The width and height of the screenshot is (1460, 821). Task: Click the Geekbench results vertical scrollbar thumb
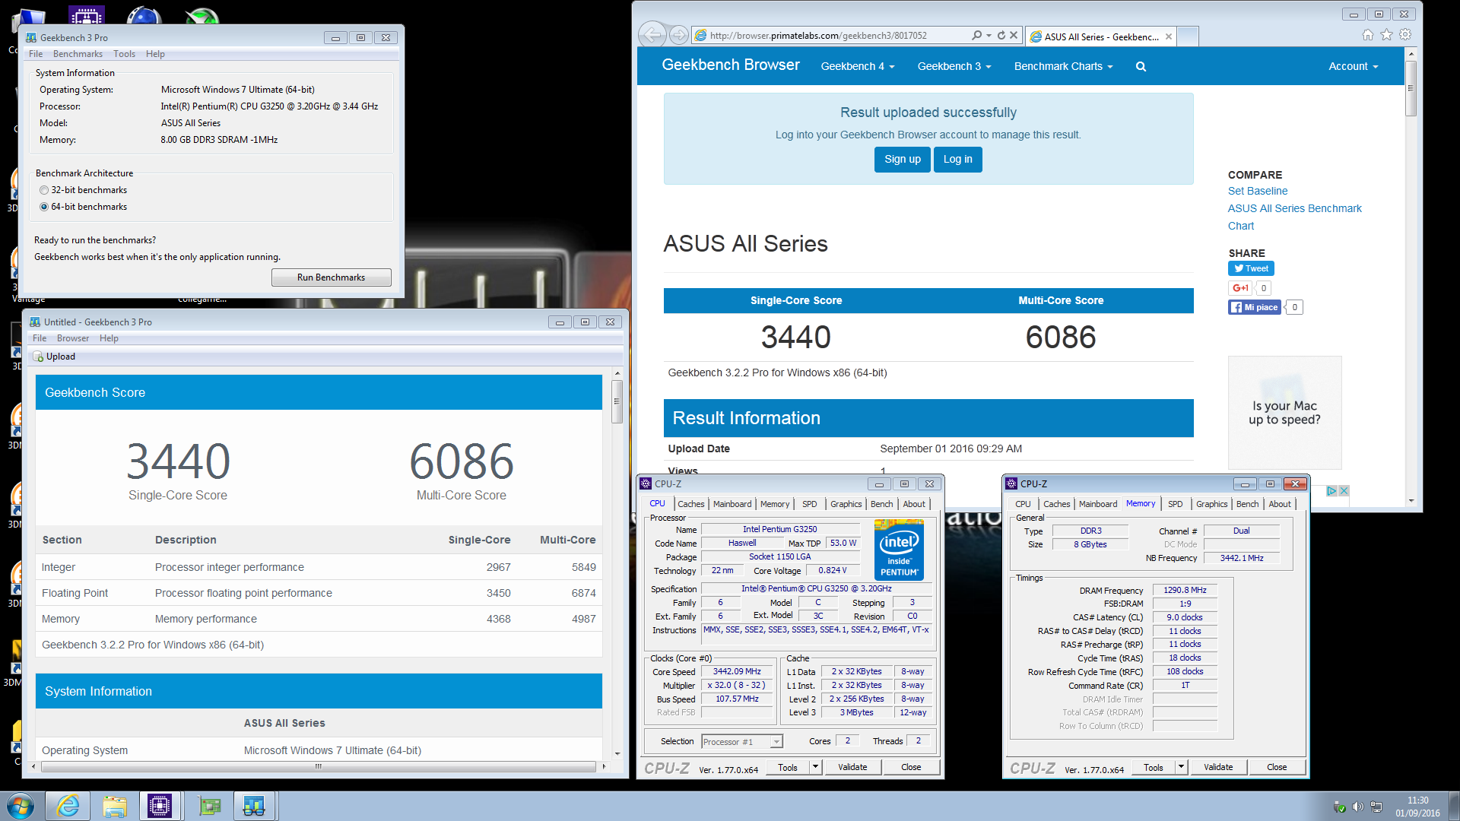click(617, 401)
